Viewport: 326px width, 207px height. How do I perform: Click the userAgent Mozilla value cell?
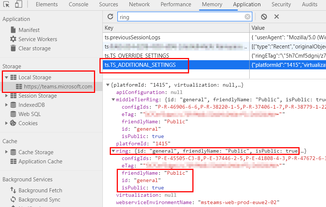pyautogui.click(x=288, y=37)
